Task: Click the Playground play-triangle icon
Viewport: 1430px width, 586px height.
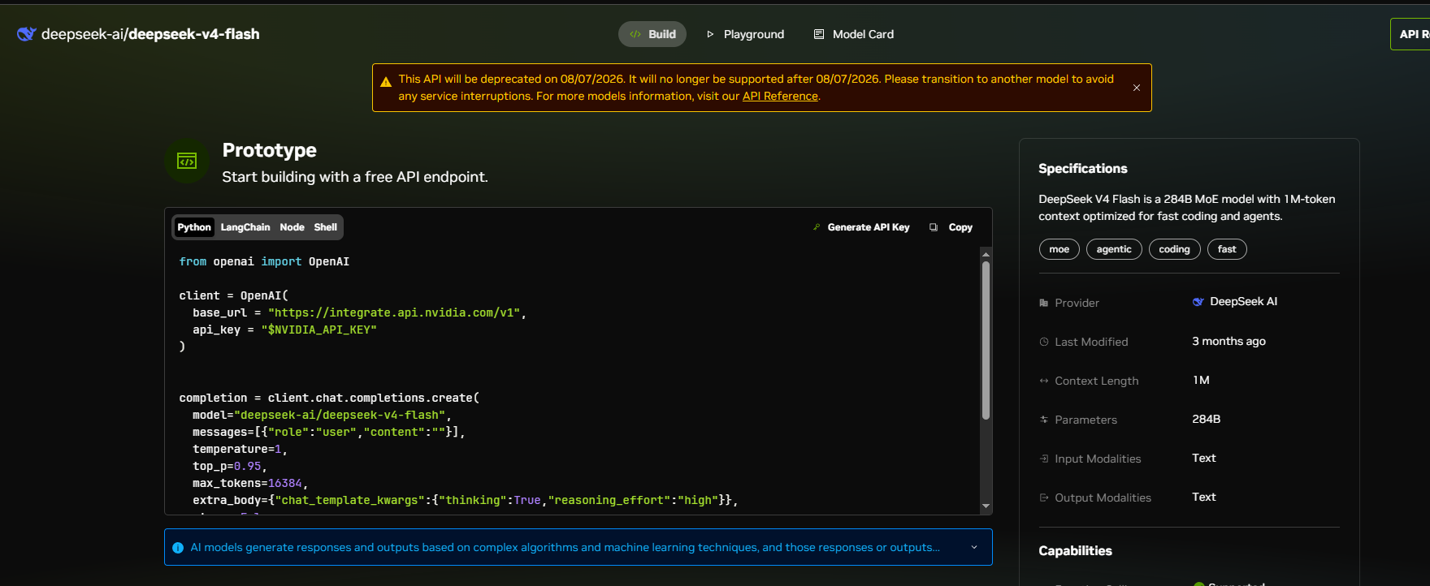Action: [710, 34]
